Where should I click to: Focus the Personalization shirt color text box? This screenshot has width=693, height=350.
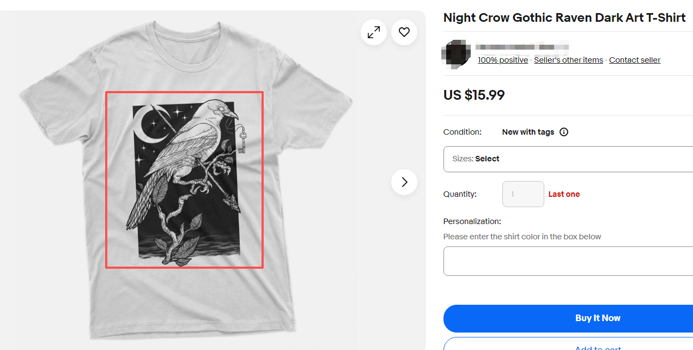point(568,261)
